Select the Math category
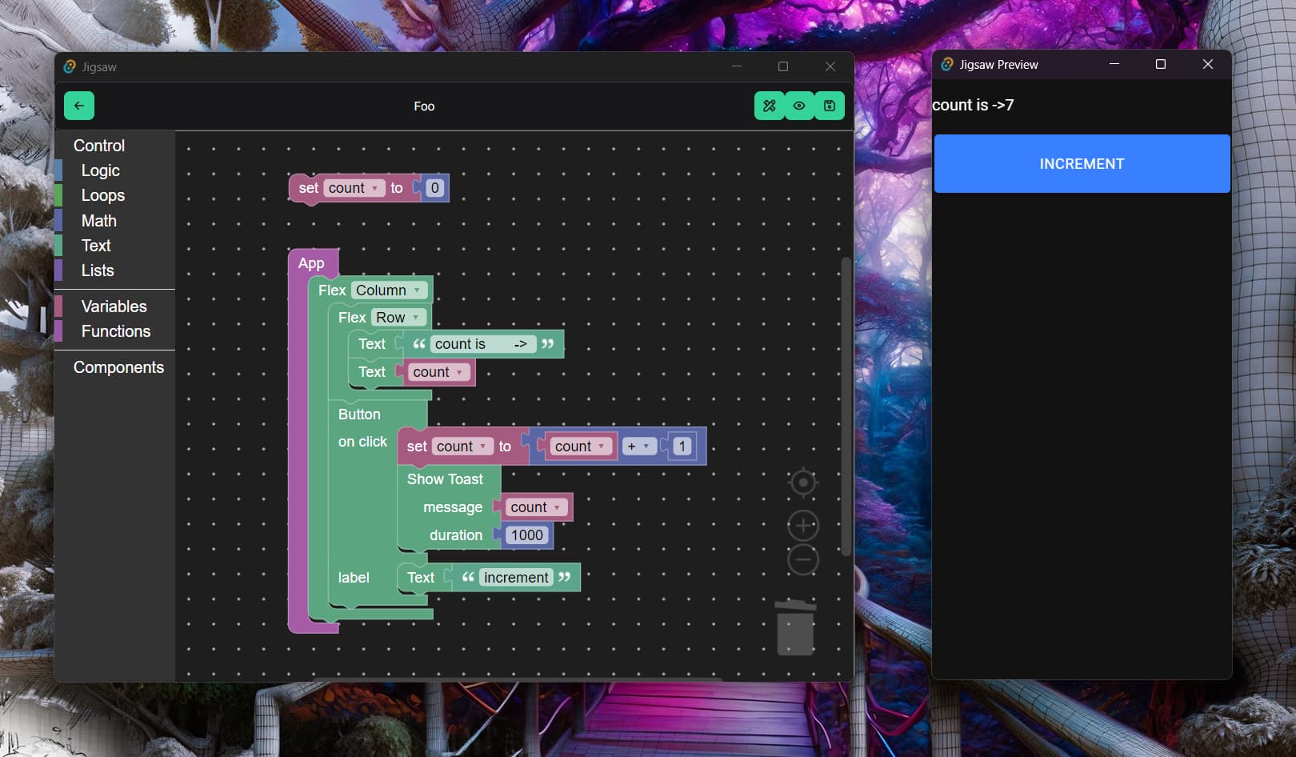The height and width of the screenshot is (757, 1296). coord(98,221)
